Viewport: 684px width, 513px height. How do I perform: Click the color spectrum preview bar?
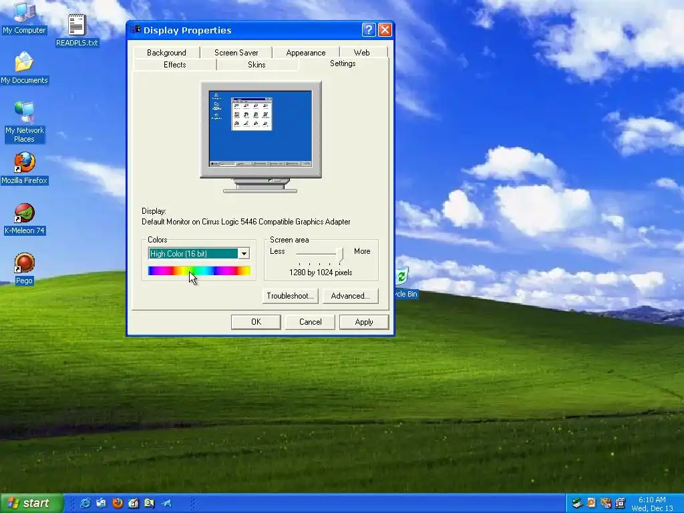tap(199, 271)
